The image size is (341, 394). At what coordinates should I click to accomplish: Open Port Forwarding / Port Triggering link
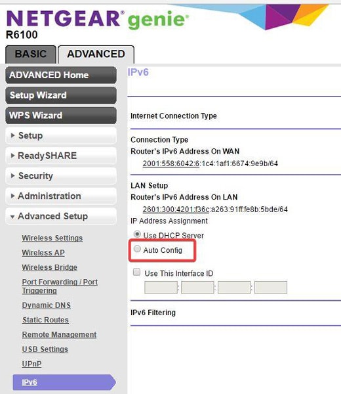click(x=60, y=286)
